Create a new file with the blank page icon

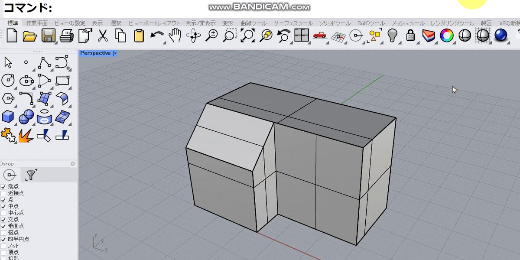12,36
